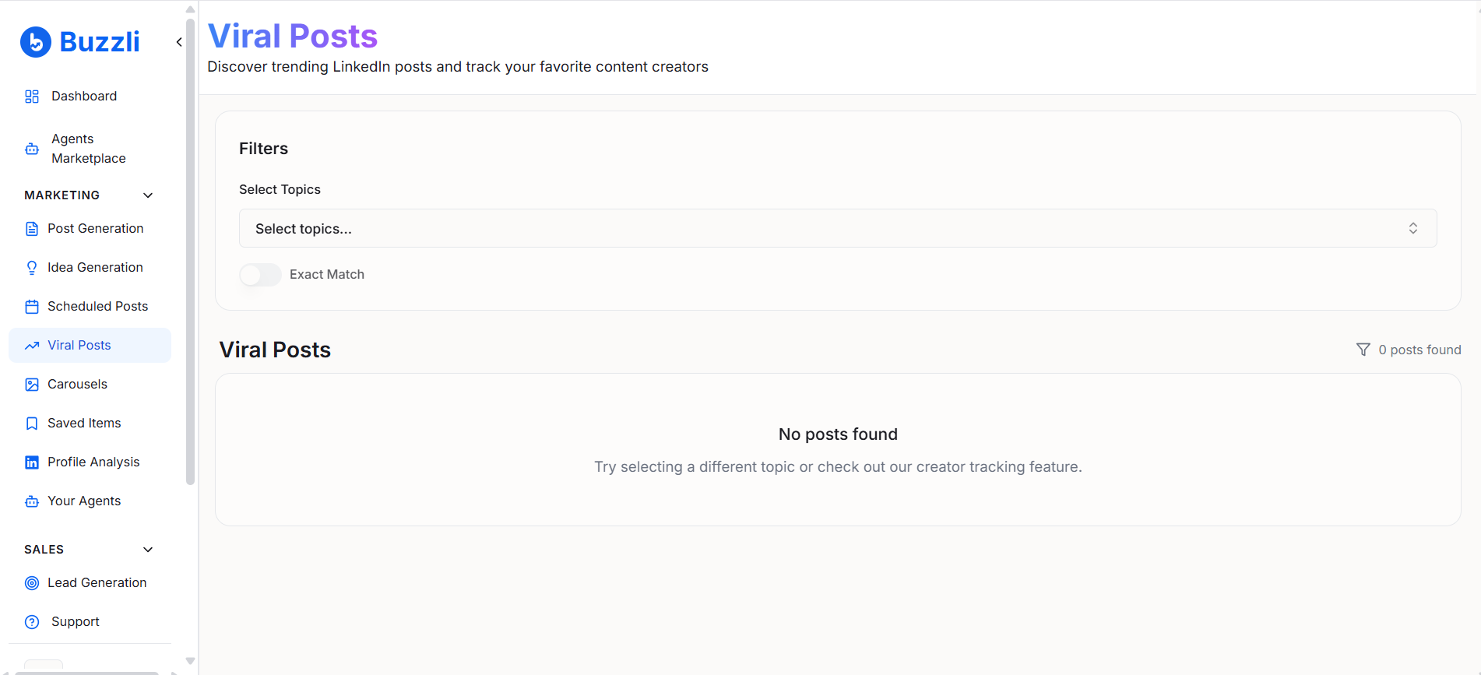Screen dimensions: 1481x675
Task: Click the Post Generation document icon
Action: [31, 228]
